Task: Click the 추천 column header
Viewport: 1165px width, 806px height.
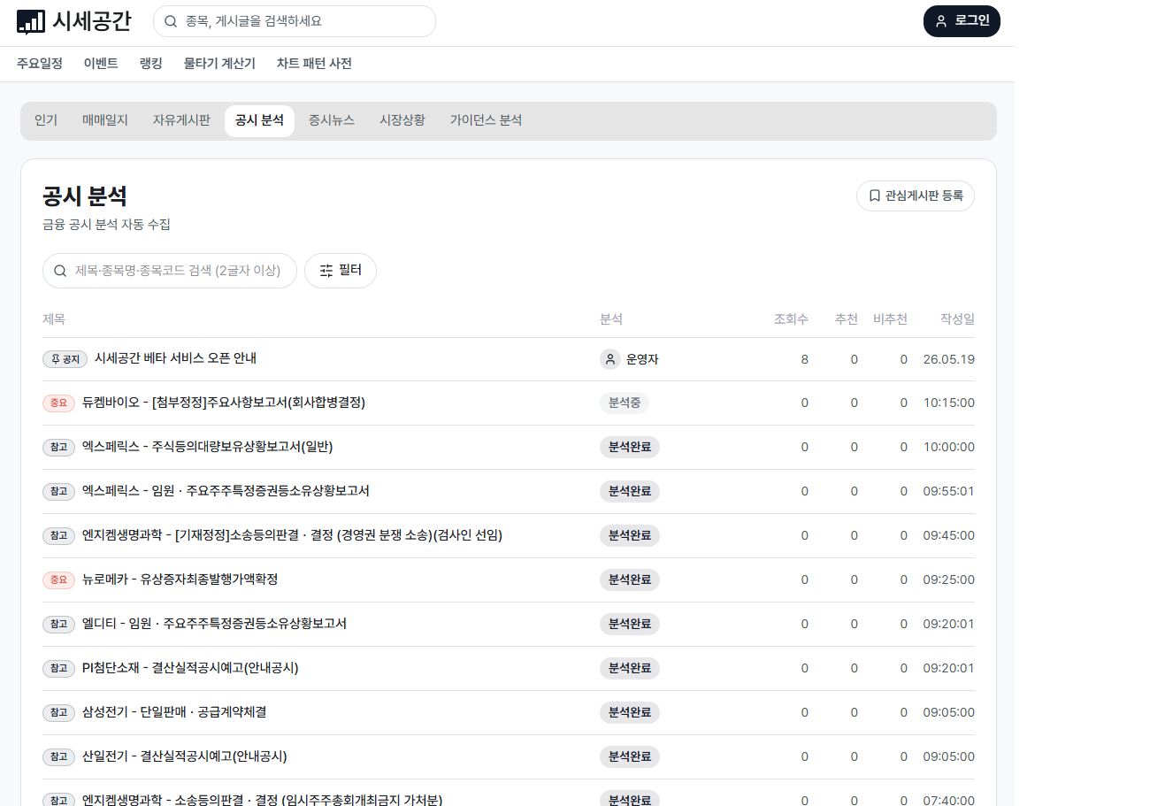Action: pyautogui.click(x=847, y=319)
